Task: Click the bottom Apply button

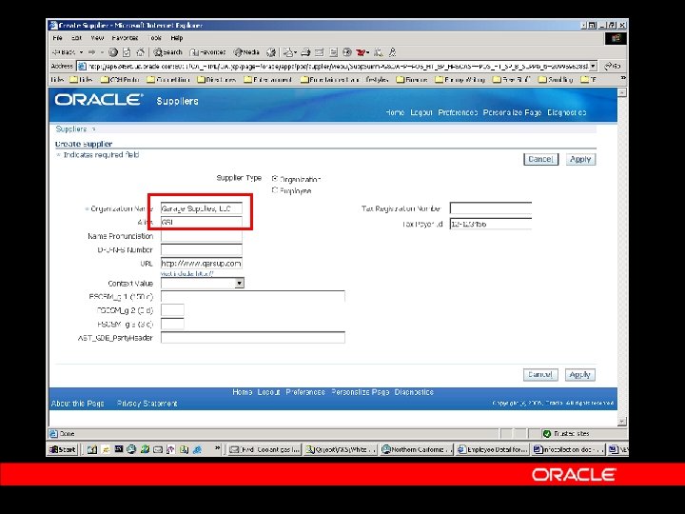Action: point(580,375)
